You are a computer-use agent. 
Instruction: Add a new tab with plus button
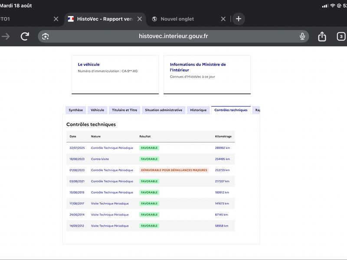(x=238, y=19)
